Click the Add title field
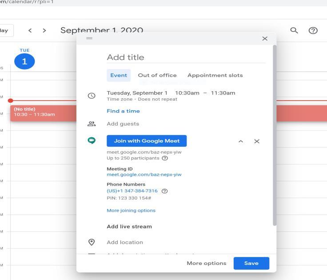 (x=186, y=58)
